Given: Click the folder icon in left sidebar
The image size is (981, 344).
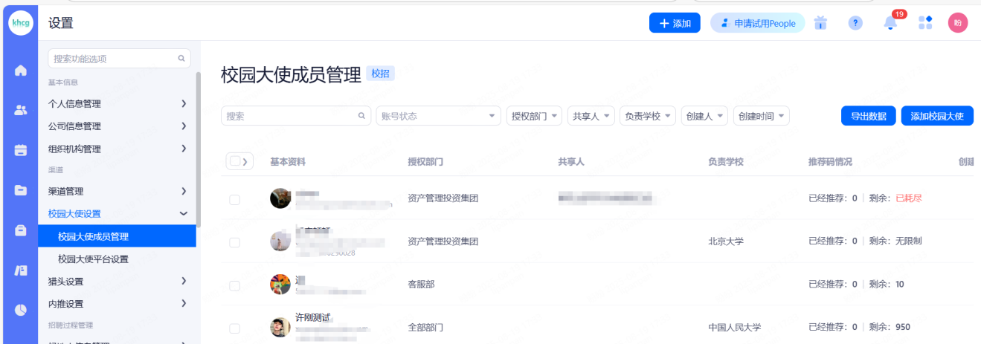Looking at the screenshot, I should coord(21,190).
